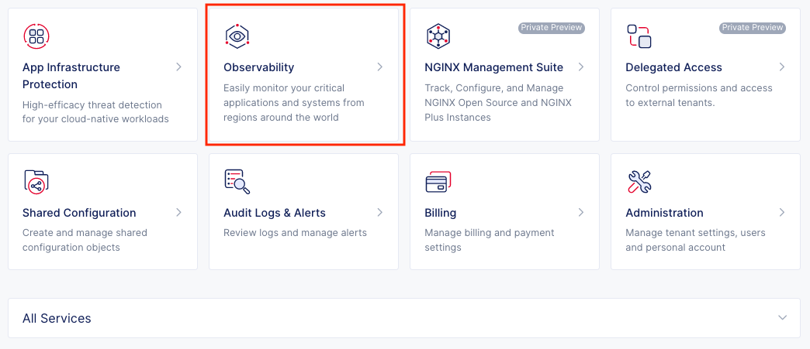The image size is (810, 349).
Task: Expand the All Services section chevron
Action: 783,318
